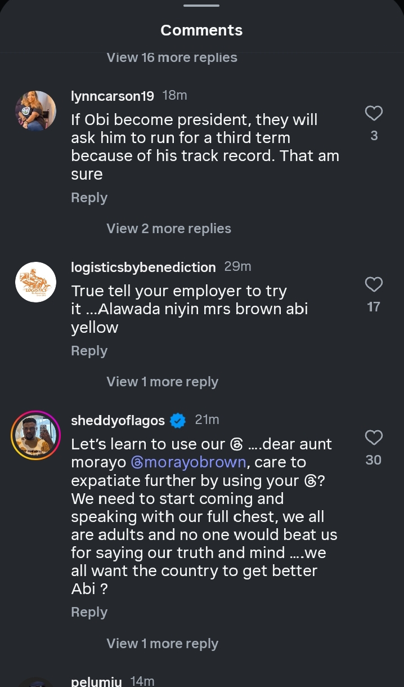Open the logisticsbybenediction username
The height and width of the screenshot is (687, 404).
click(x=143, y=267)
